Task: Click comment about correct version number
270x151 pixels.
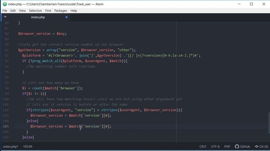Action: point(71,45)
